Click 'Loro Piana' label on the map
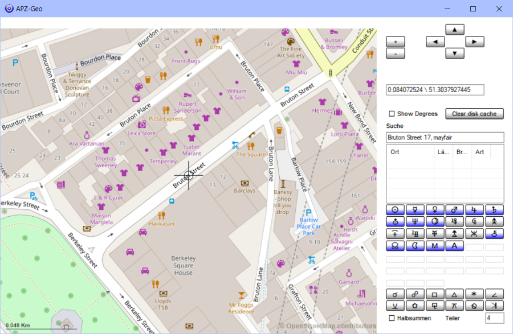 344,134
